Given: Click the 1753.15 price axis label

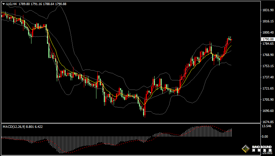Looking at the screenshot, I should (268, 66).
